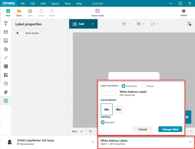
Task: Click the Cancel button
Action: tap(142, 129)
